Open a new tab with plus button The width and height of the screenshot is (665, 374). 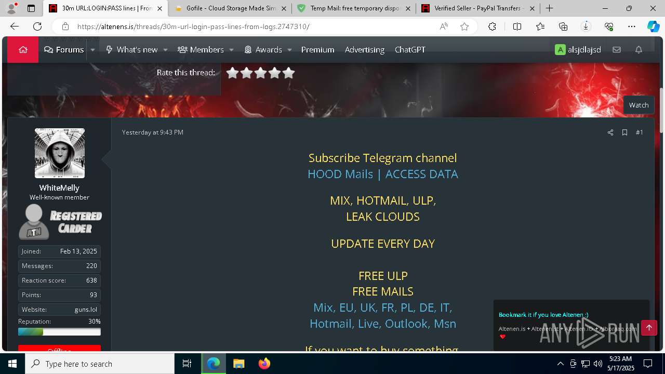[549, 8]
